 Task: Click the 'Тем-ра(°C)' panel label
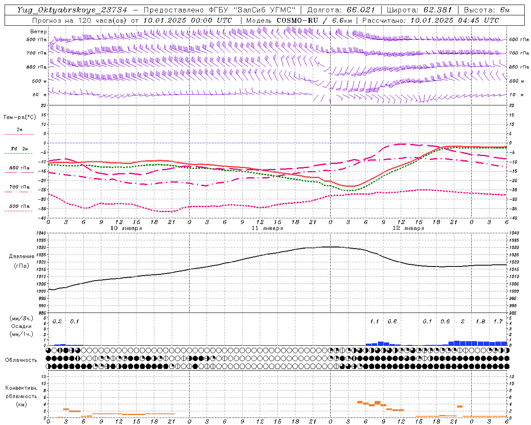[19, 117]
